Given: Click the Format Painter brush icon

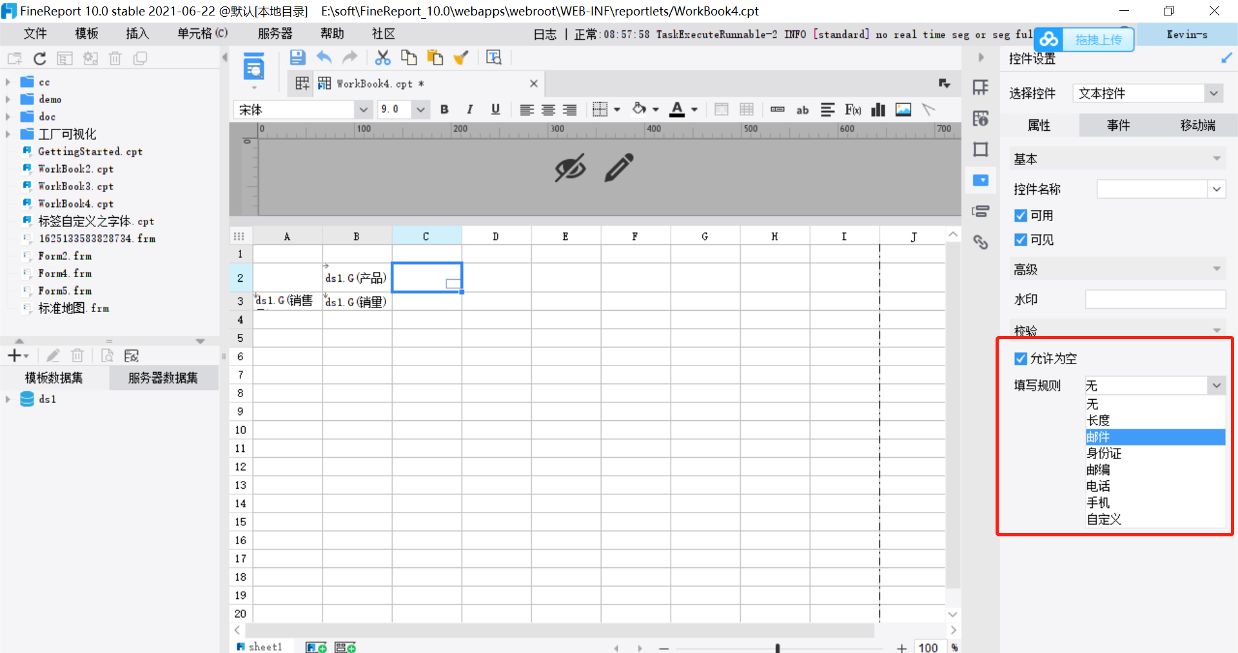Looking at the screenshot, I should pyautogui.click(x=461, y=57).
